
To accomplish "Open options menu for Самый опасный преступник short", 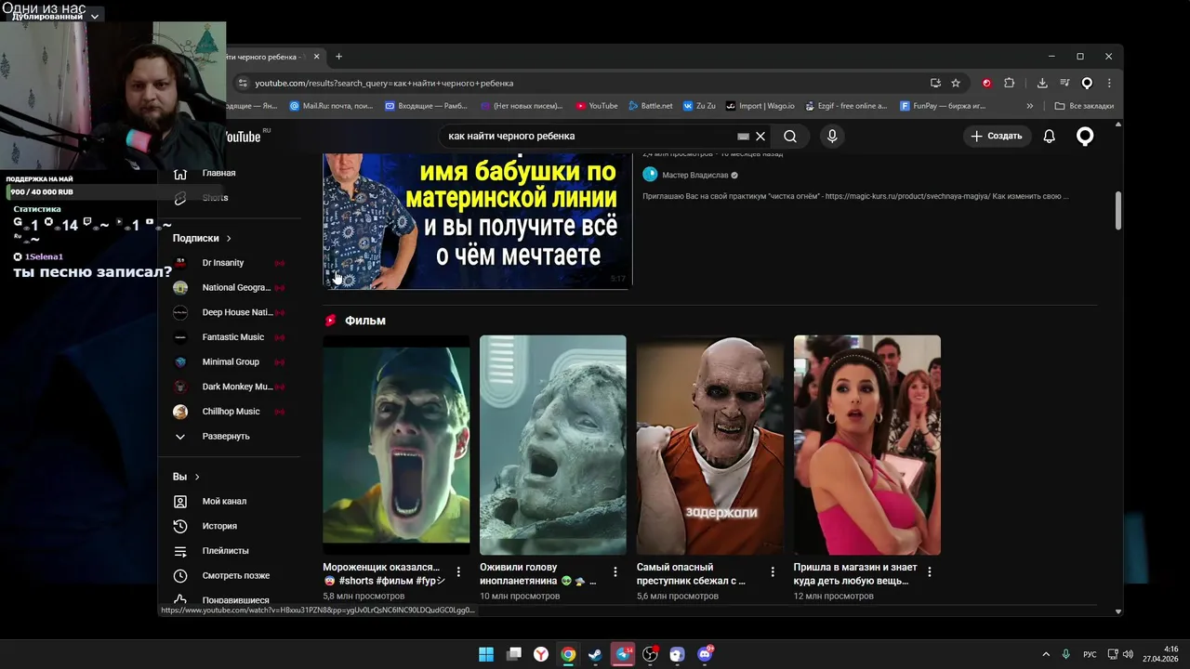I will coord(773,571).
